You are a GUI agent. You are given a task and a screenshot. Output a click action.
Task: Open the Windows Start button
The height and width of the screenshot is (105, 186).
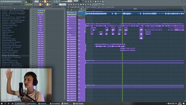[x=2, y=104]
